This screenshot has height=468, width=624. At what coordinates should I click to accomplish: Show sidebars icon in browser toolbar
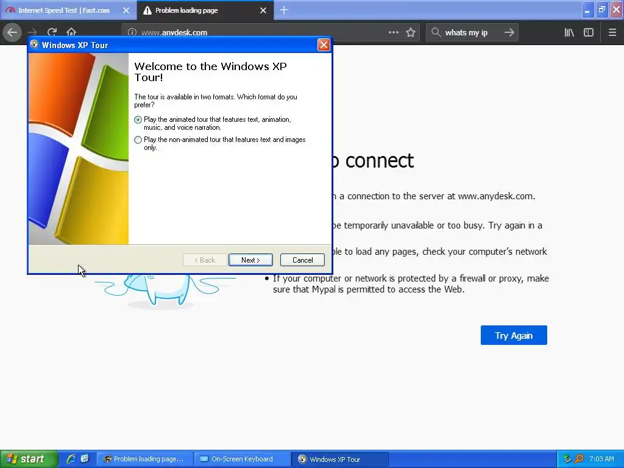pos(589,32)
